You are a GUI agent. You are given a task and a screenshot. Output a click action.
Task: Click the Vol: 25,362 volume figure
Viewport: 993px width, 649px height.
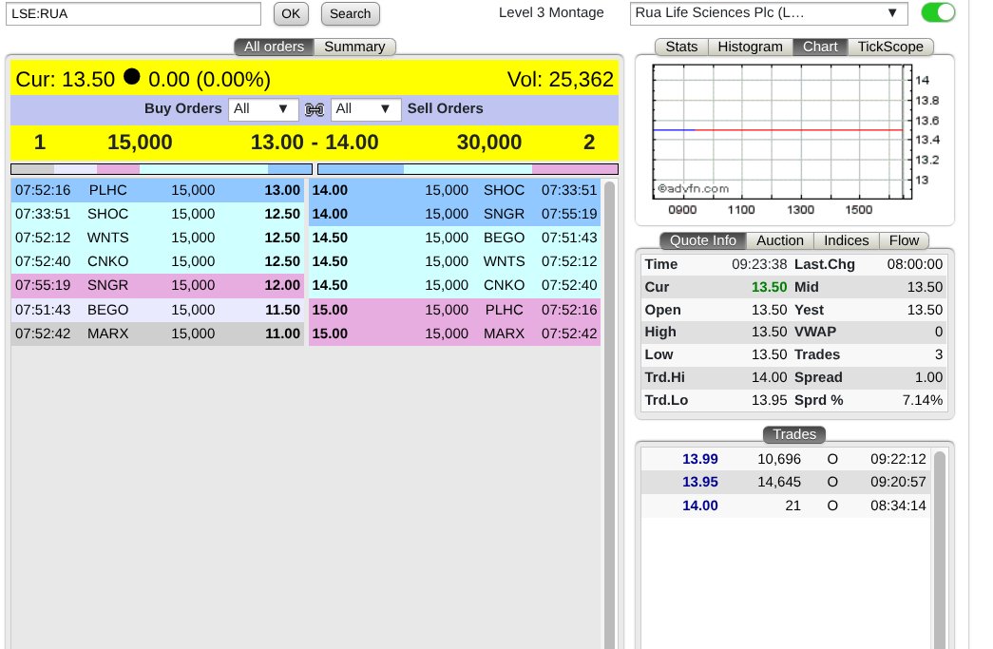pyautogui.click(x=561, y=80)
